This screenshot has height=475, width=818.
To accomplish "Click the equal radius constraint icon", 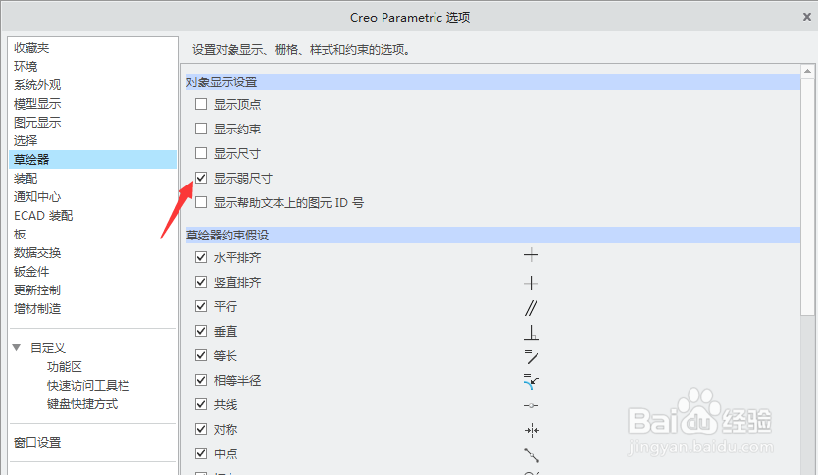I will 531,382.
